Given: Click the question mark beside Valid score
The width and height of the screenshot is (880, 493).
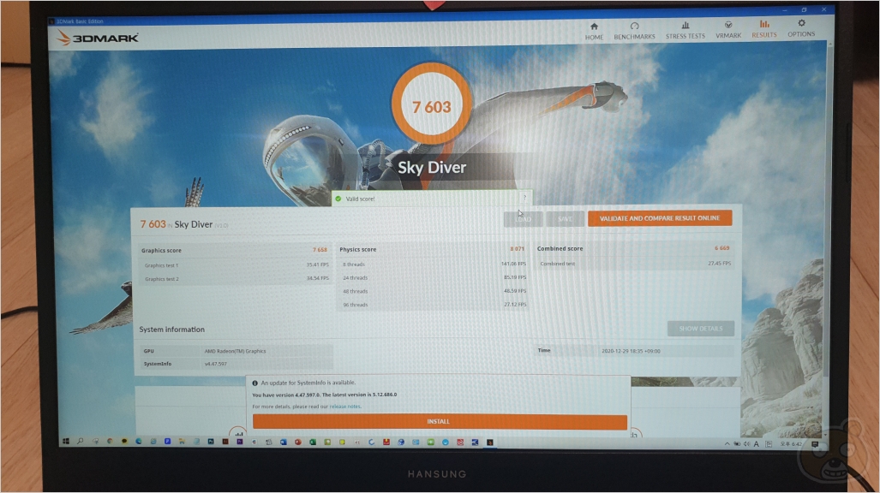Looking at the screenshot, I should [x=524, y=198].
